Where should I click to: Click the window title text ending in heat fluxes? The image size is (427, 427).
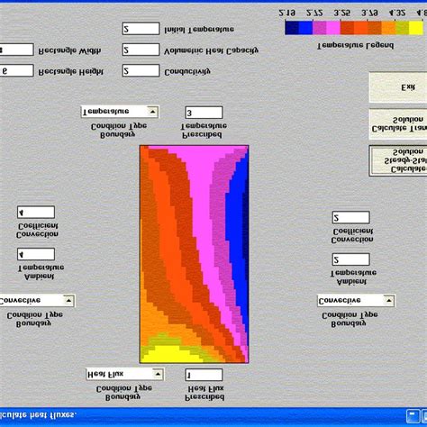point(38,415)
